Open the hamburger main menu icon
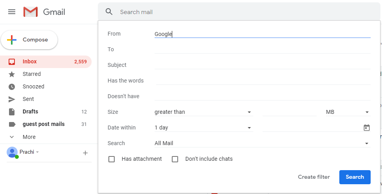382x194 pixels. 12,12
